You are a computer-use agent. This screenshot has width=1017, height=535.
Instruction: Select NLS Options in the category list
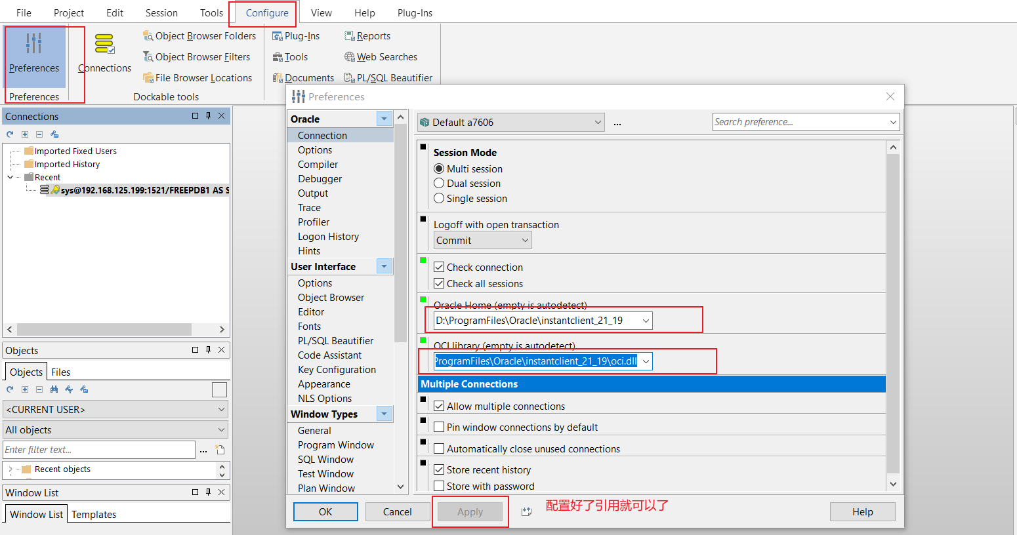(325, 398)
